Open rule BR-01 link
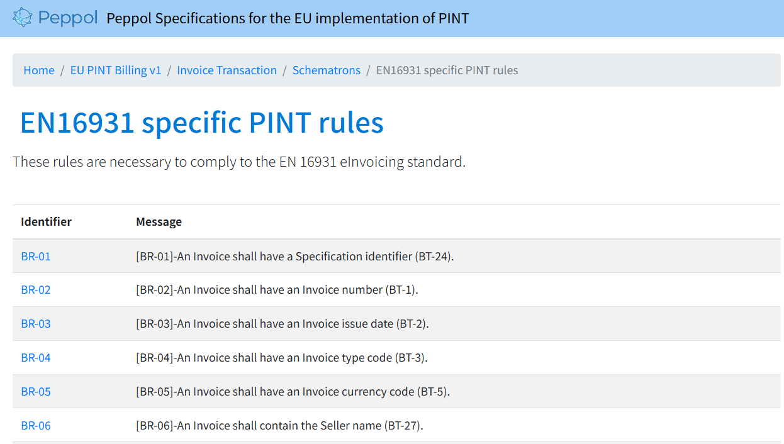Image resolution: width=784 pixels, height=444 pixels. point(36,256)
